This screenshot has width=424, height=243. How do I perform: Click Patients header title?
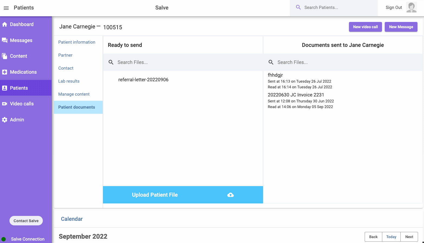tap(24, 8)
